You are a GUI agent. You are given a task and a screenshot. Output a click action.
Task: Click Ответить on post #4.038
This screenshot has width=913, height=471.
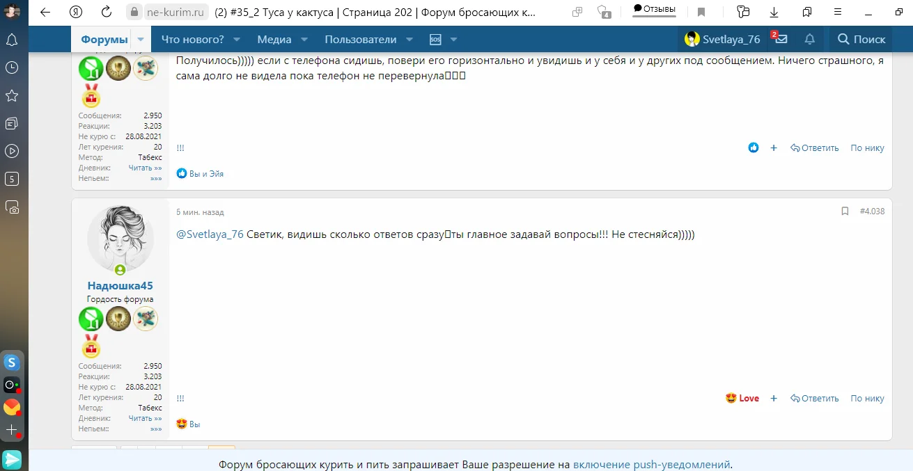point(814,399)
